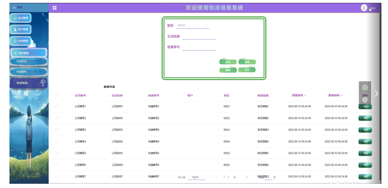Screen dimensions: 388x188
Task: Go to previous page with left chevron
Action: point(216,177)
